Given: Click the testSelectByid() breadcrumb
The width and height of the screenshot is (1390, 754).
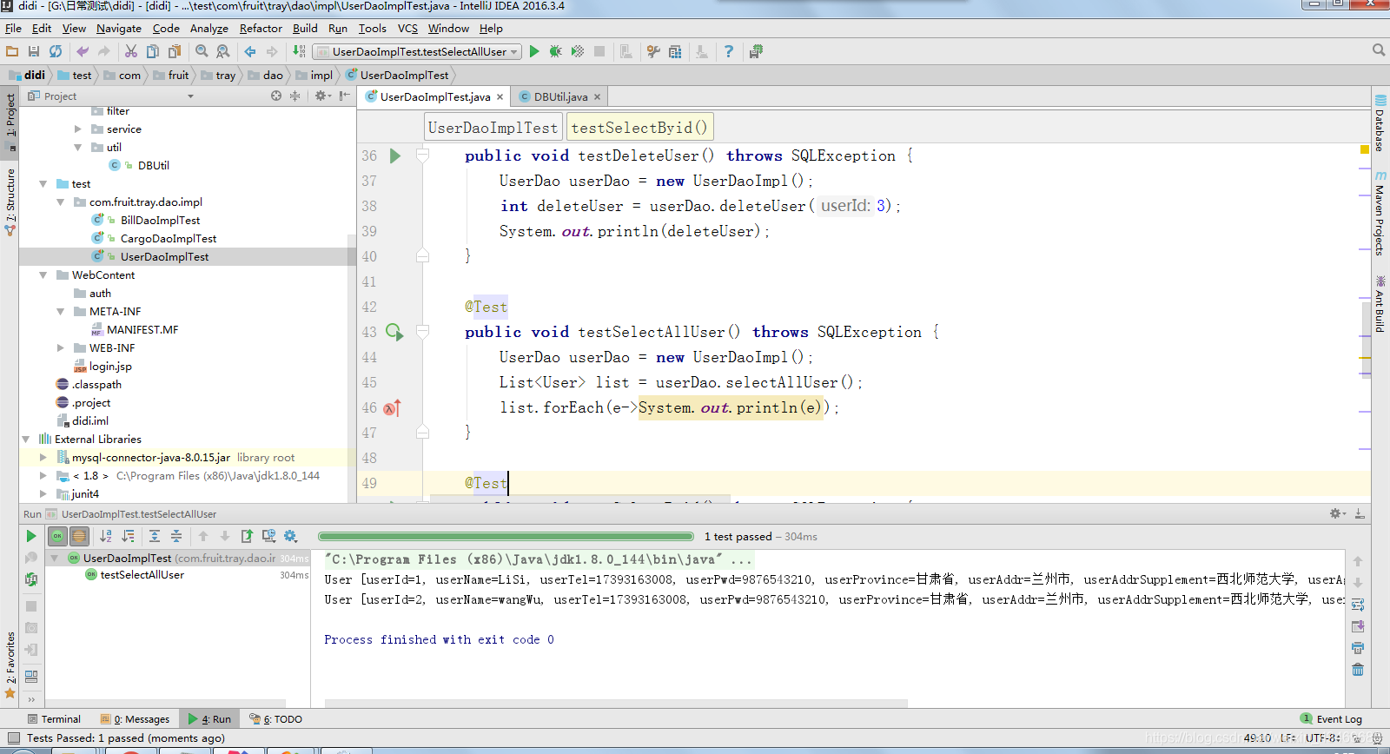Looking at the screenshot, I should (x=639, y=128).
